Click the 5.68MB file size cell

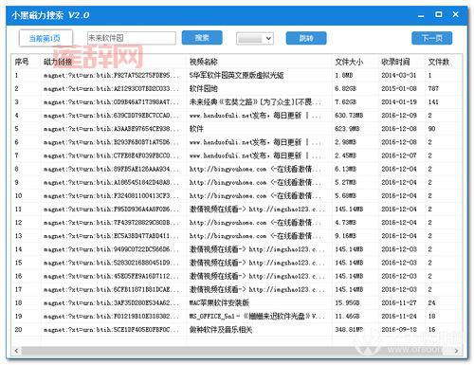pos(345,196)
